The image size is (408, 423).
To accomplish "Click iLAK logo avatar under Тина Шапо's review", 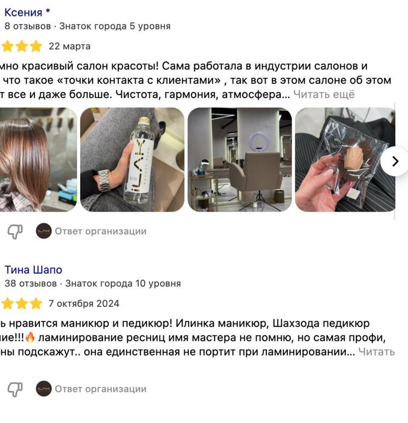I will pyautogui.click(x=44, y=388).
